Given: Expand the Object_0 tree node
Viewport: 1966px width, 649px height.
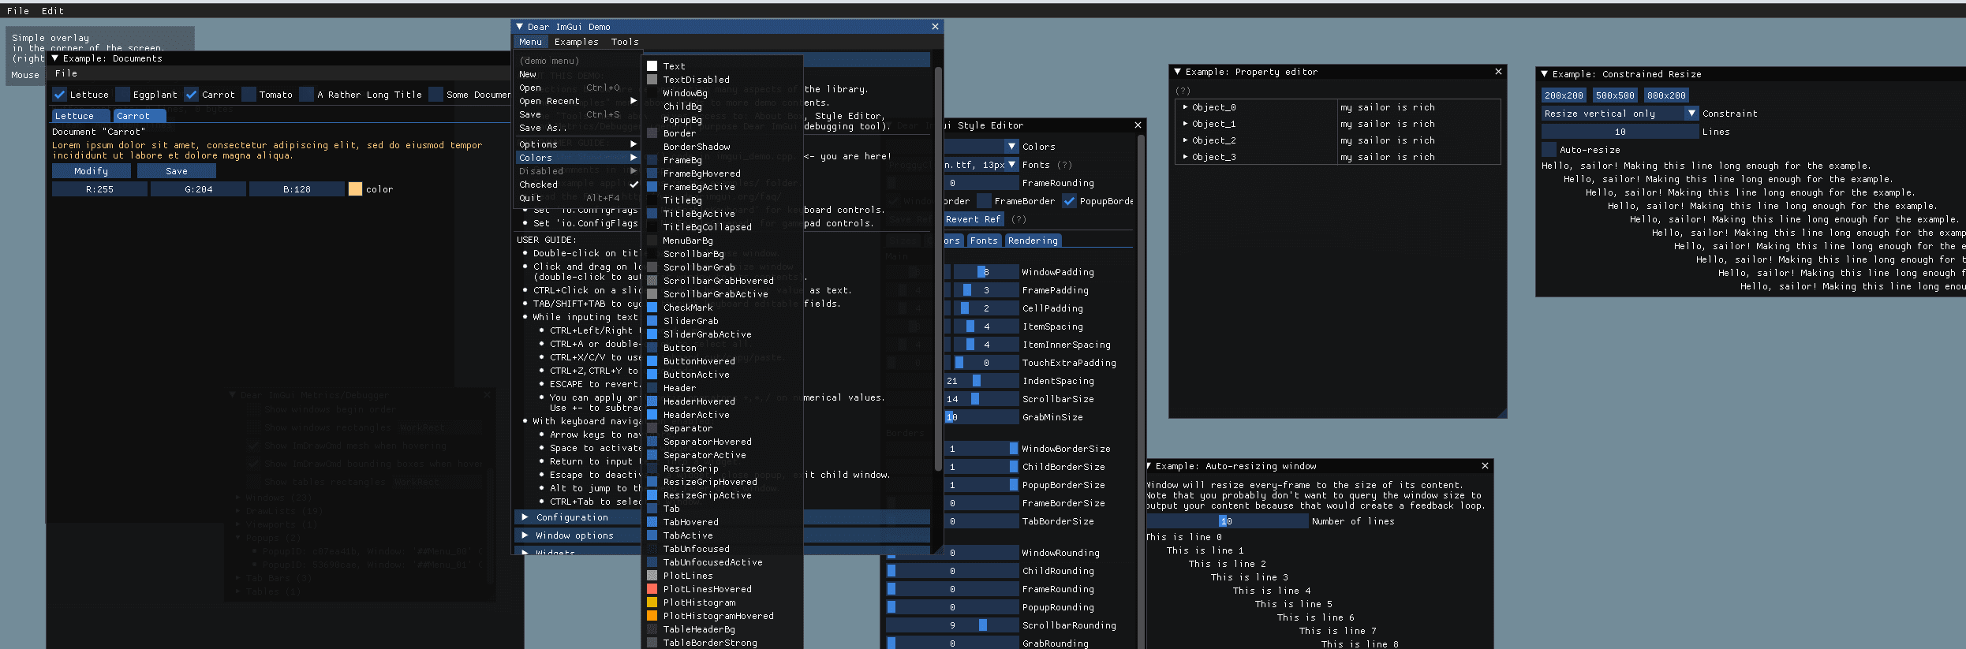Looking at the screenshot, I should click(x=1185, y=107).
